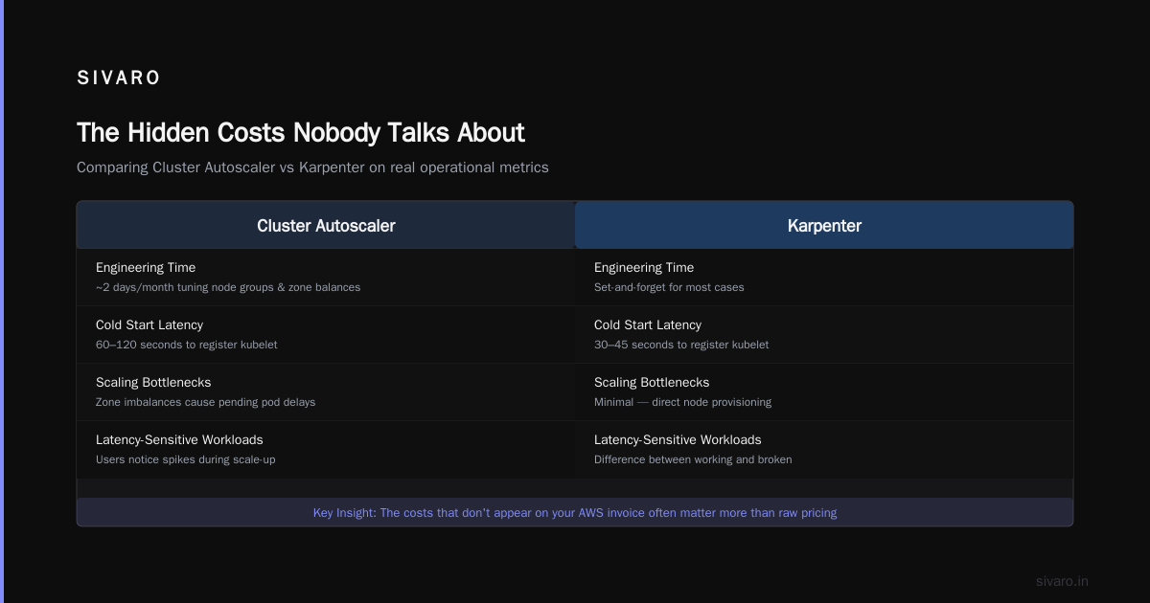Click the 30–45 seconds kubelet text
This screenshot has width=1150, height=603.
681,346
